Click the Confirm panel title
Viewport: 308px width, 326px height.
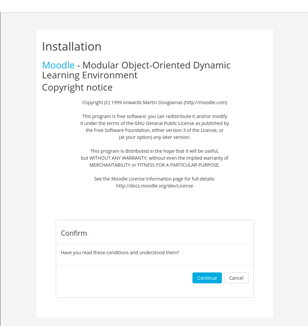pos(74,233)
